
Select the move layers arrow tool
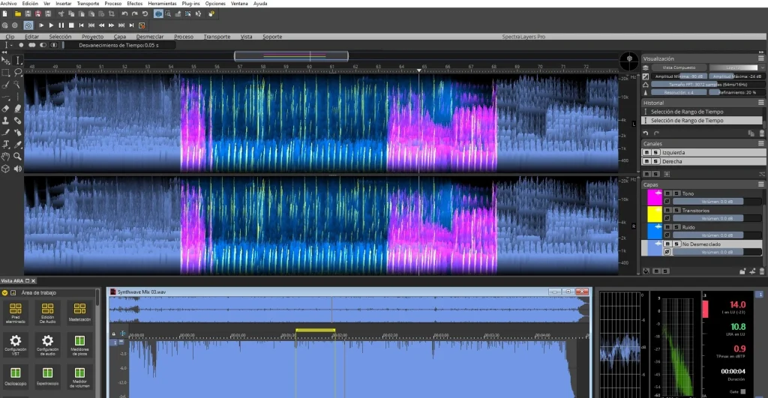click(6, 61)
